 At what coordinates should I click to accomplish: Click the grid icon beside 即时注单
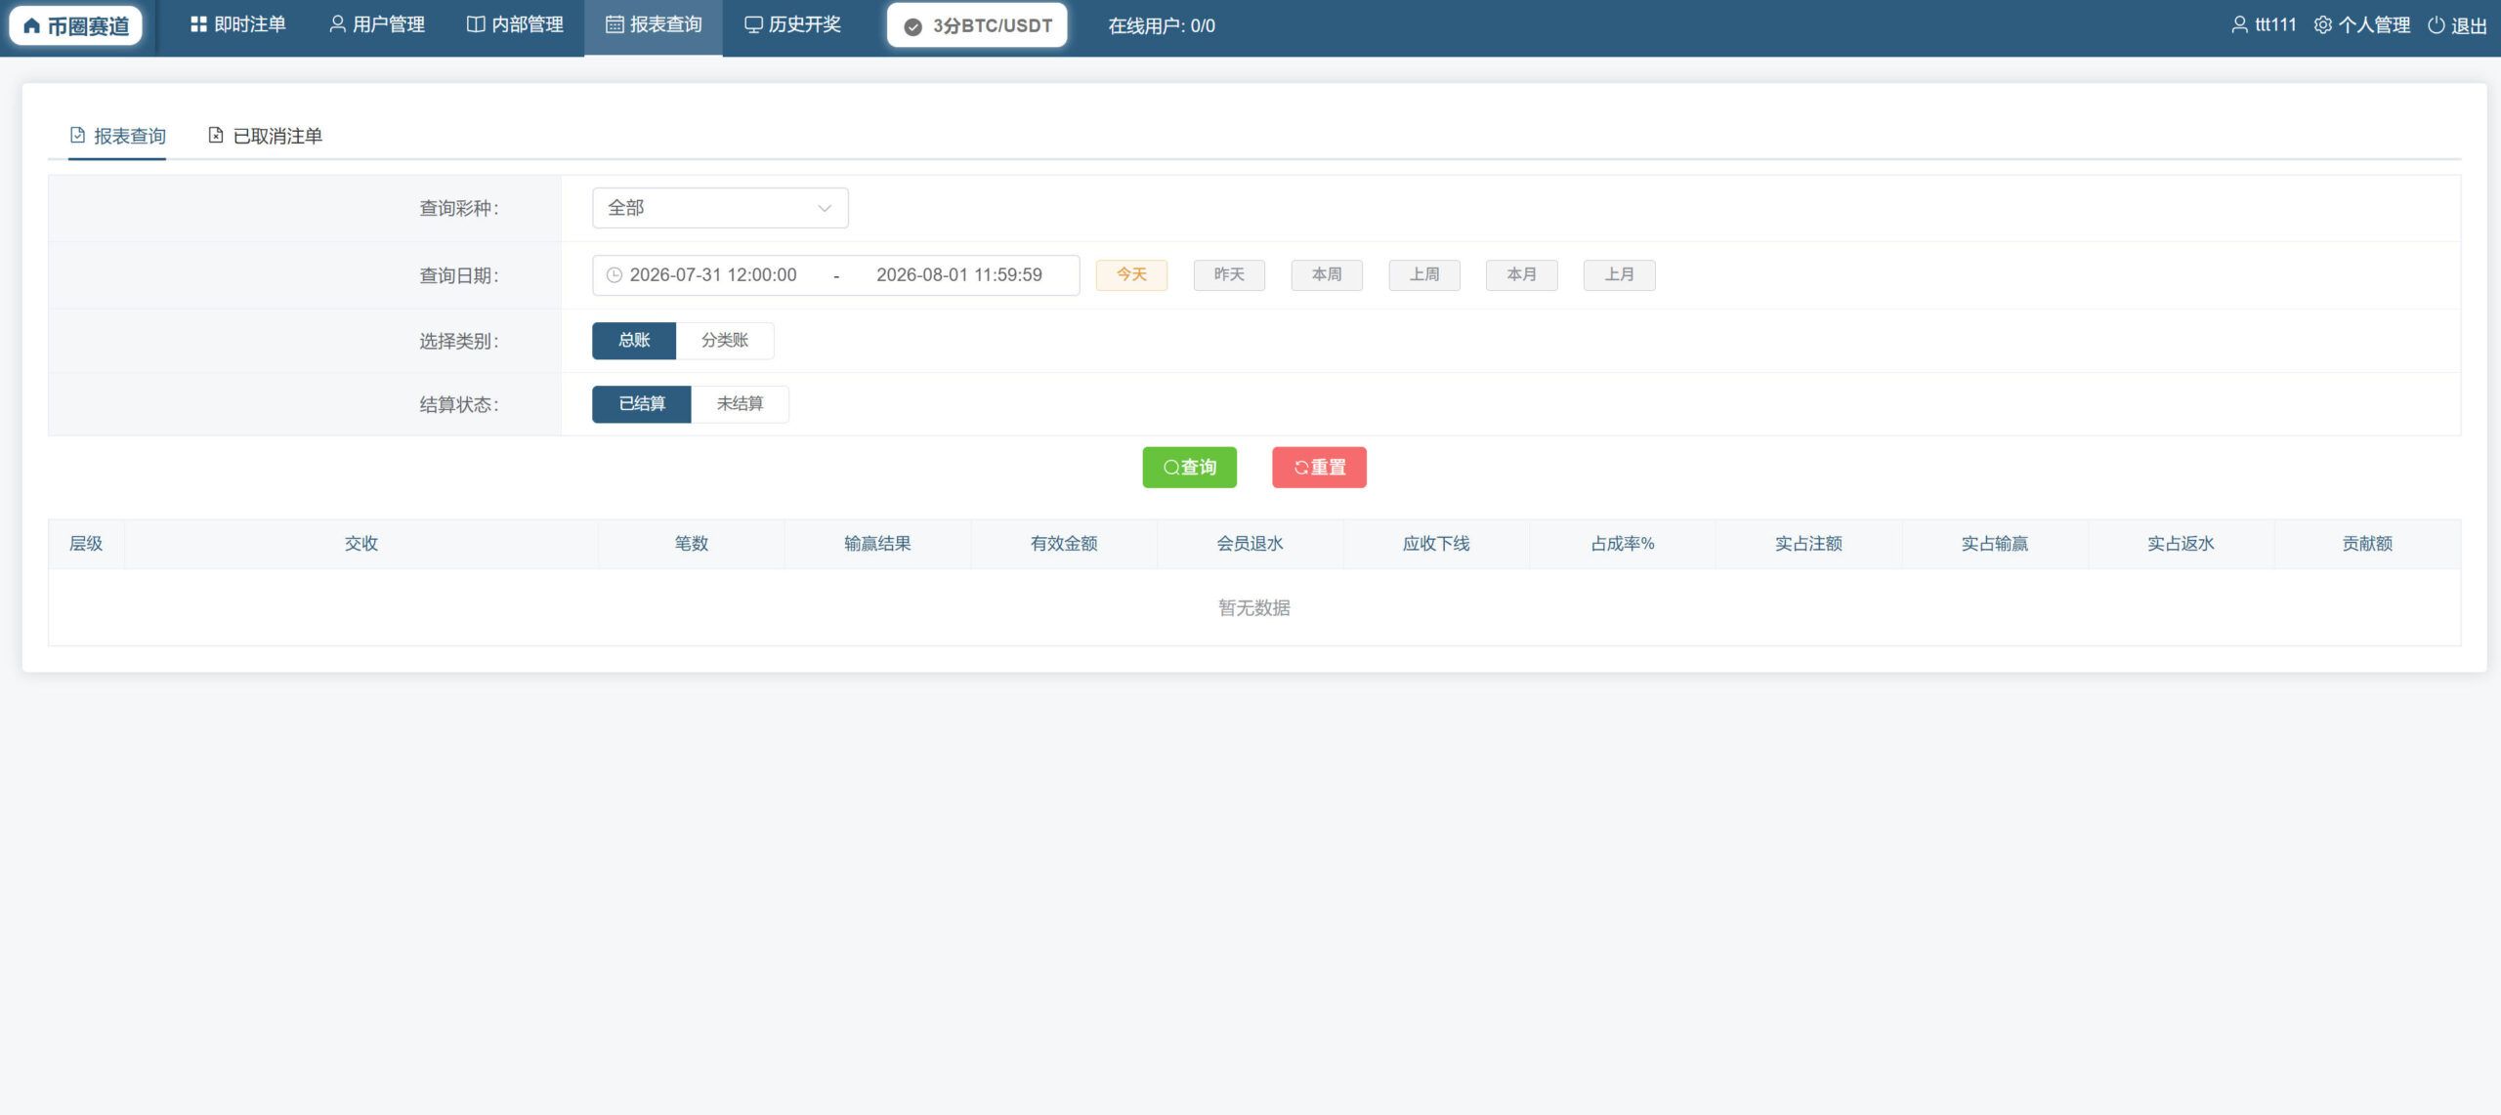[198, 24]
